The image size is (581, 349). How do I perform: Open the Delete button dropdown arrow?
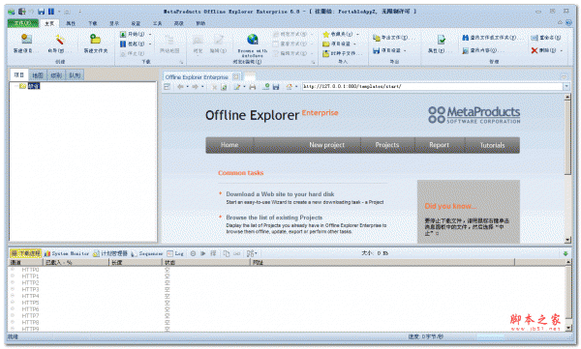point(562,50)
